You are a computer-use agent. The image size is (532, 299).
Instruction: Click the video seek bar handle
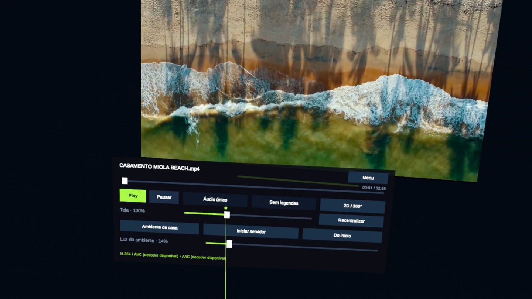pos(125,181)
